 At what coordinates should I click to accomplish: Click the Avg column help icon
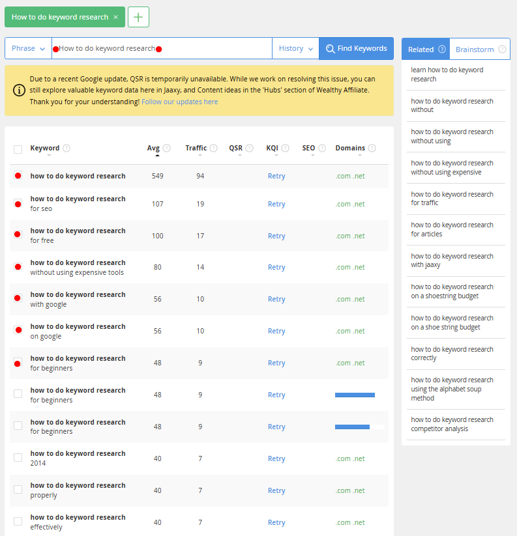click(x=168, y=148)
